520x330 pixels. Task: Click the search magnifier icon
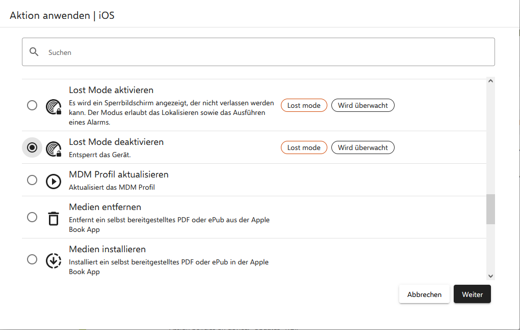tap(34, 52)
